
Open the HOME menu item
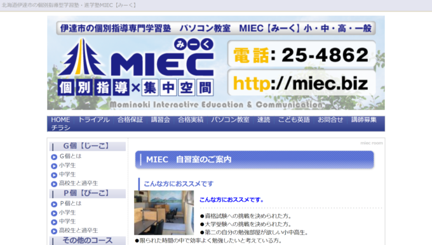(60, 120)
